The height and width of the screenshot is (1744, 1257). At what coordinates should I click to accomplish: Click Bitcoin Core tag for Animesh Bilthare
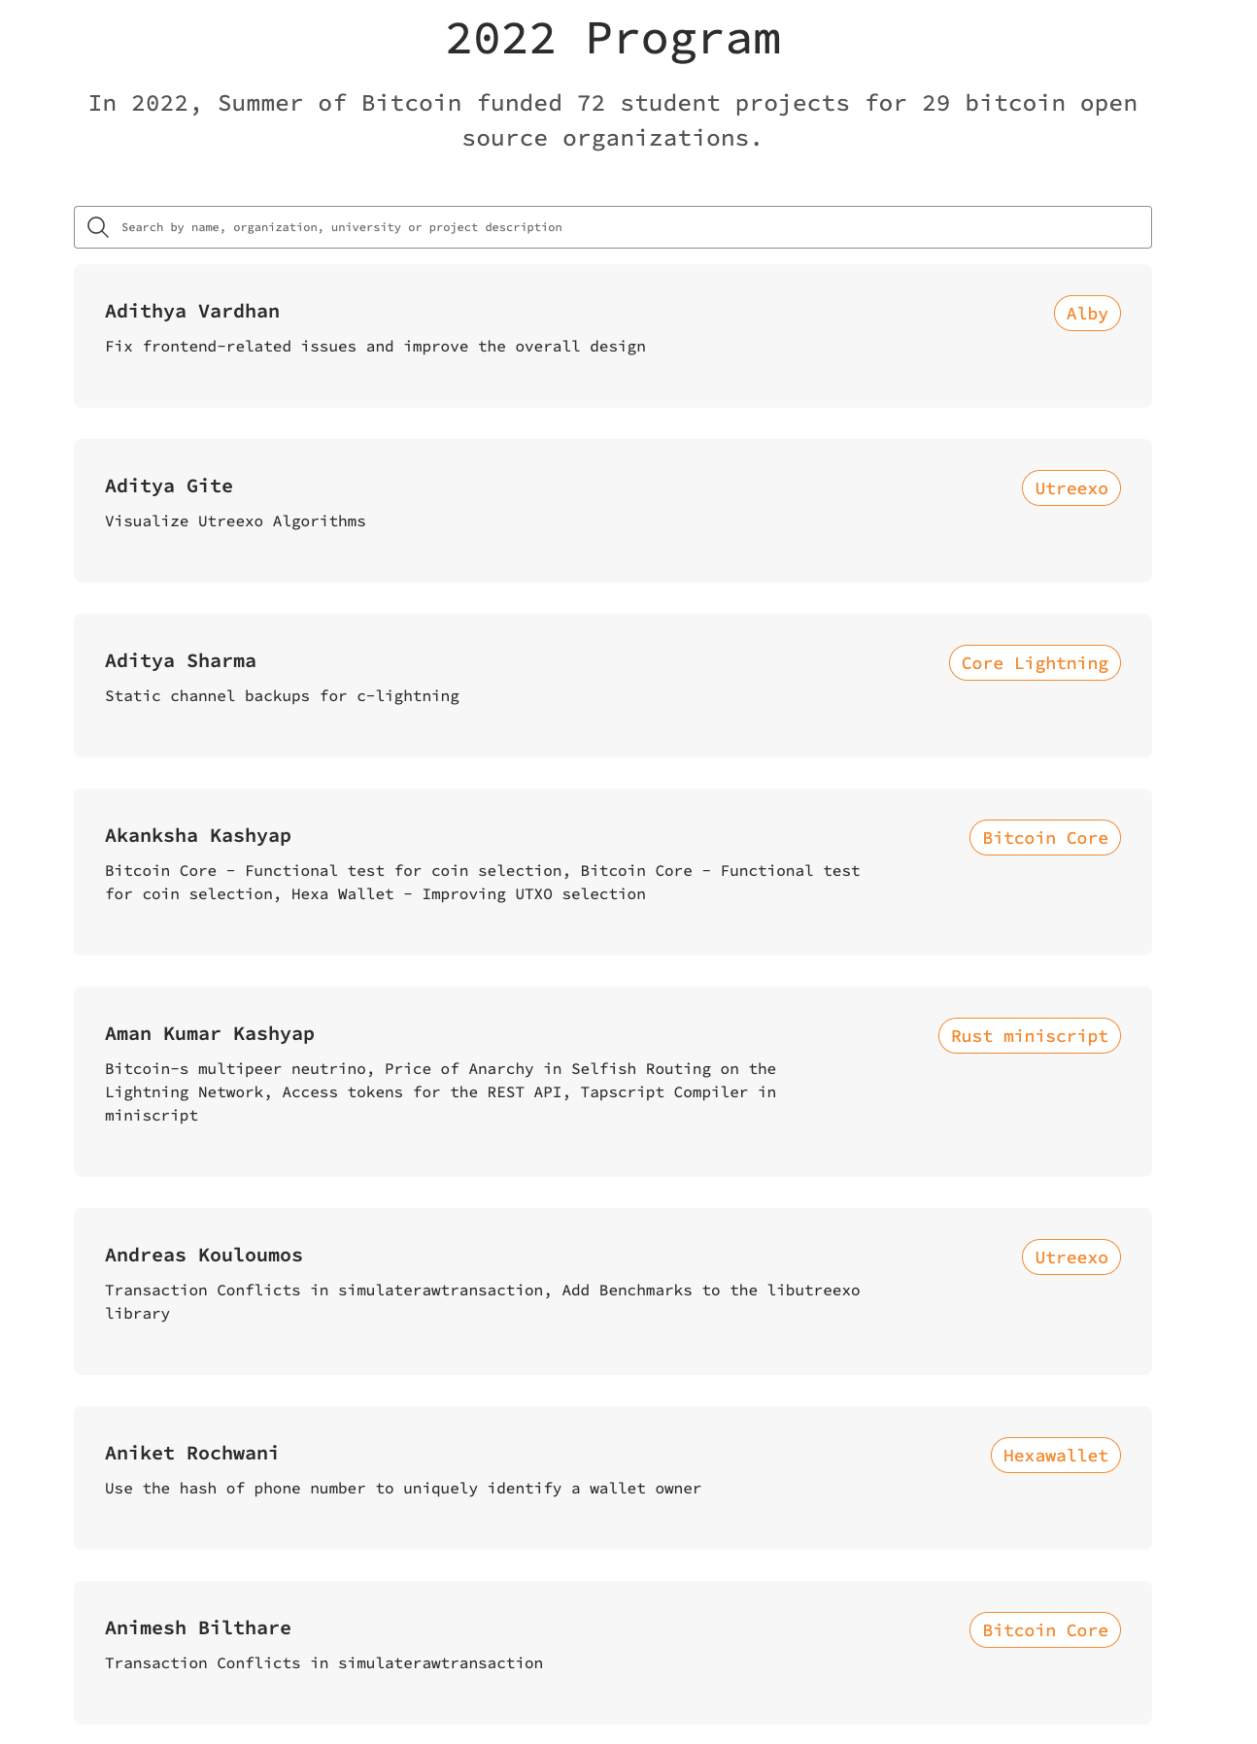[1044, 1630]
